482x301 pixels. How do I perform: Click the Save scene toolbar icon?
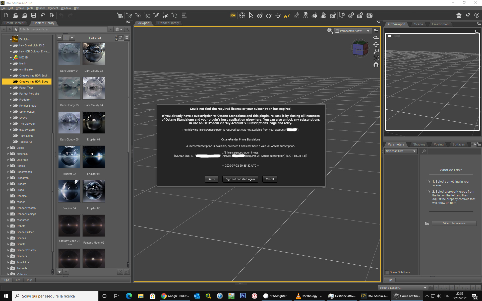point(33,16)
